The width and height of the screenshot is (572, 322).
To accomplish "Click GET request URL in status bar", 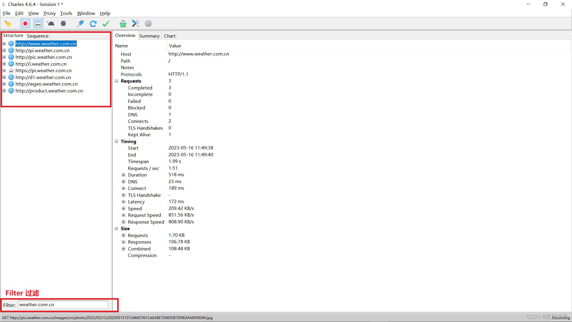I will tap(107, 318).
